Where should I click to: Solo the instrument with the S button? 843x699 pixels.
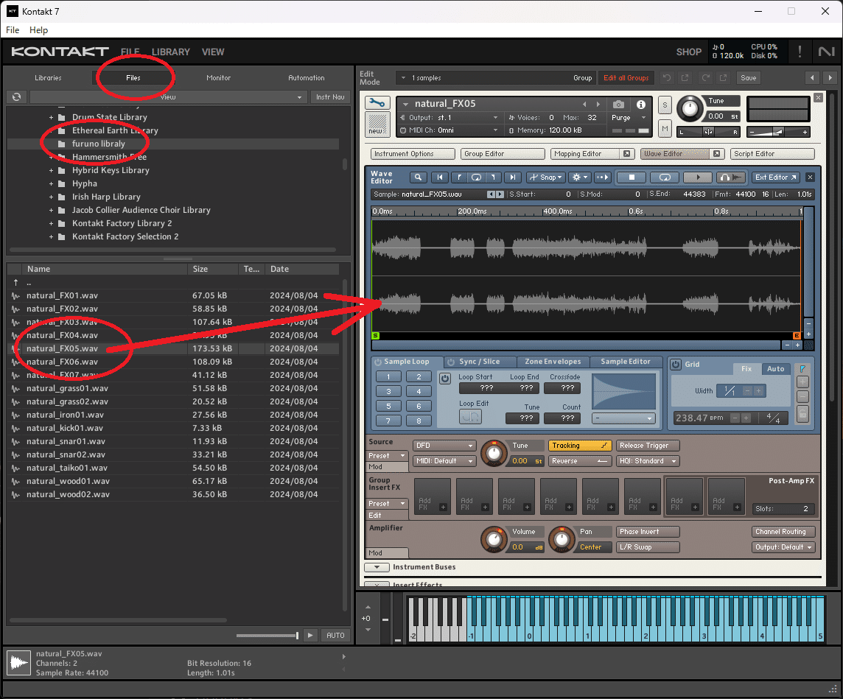(x=665, y=105)
